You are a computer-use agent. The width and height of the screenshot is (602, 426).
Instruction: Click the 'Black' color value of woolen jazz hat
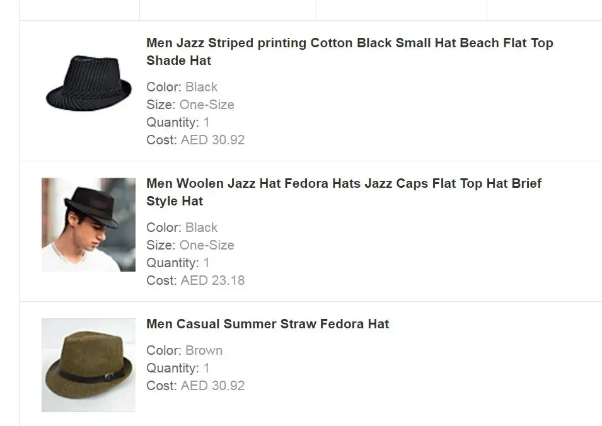(201, 227)
